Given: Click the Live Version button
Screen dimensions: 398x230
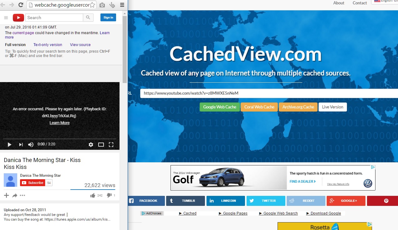Looking at the screenshot, I should (x=333, y=107).
